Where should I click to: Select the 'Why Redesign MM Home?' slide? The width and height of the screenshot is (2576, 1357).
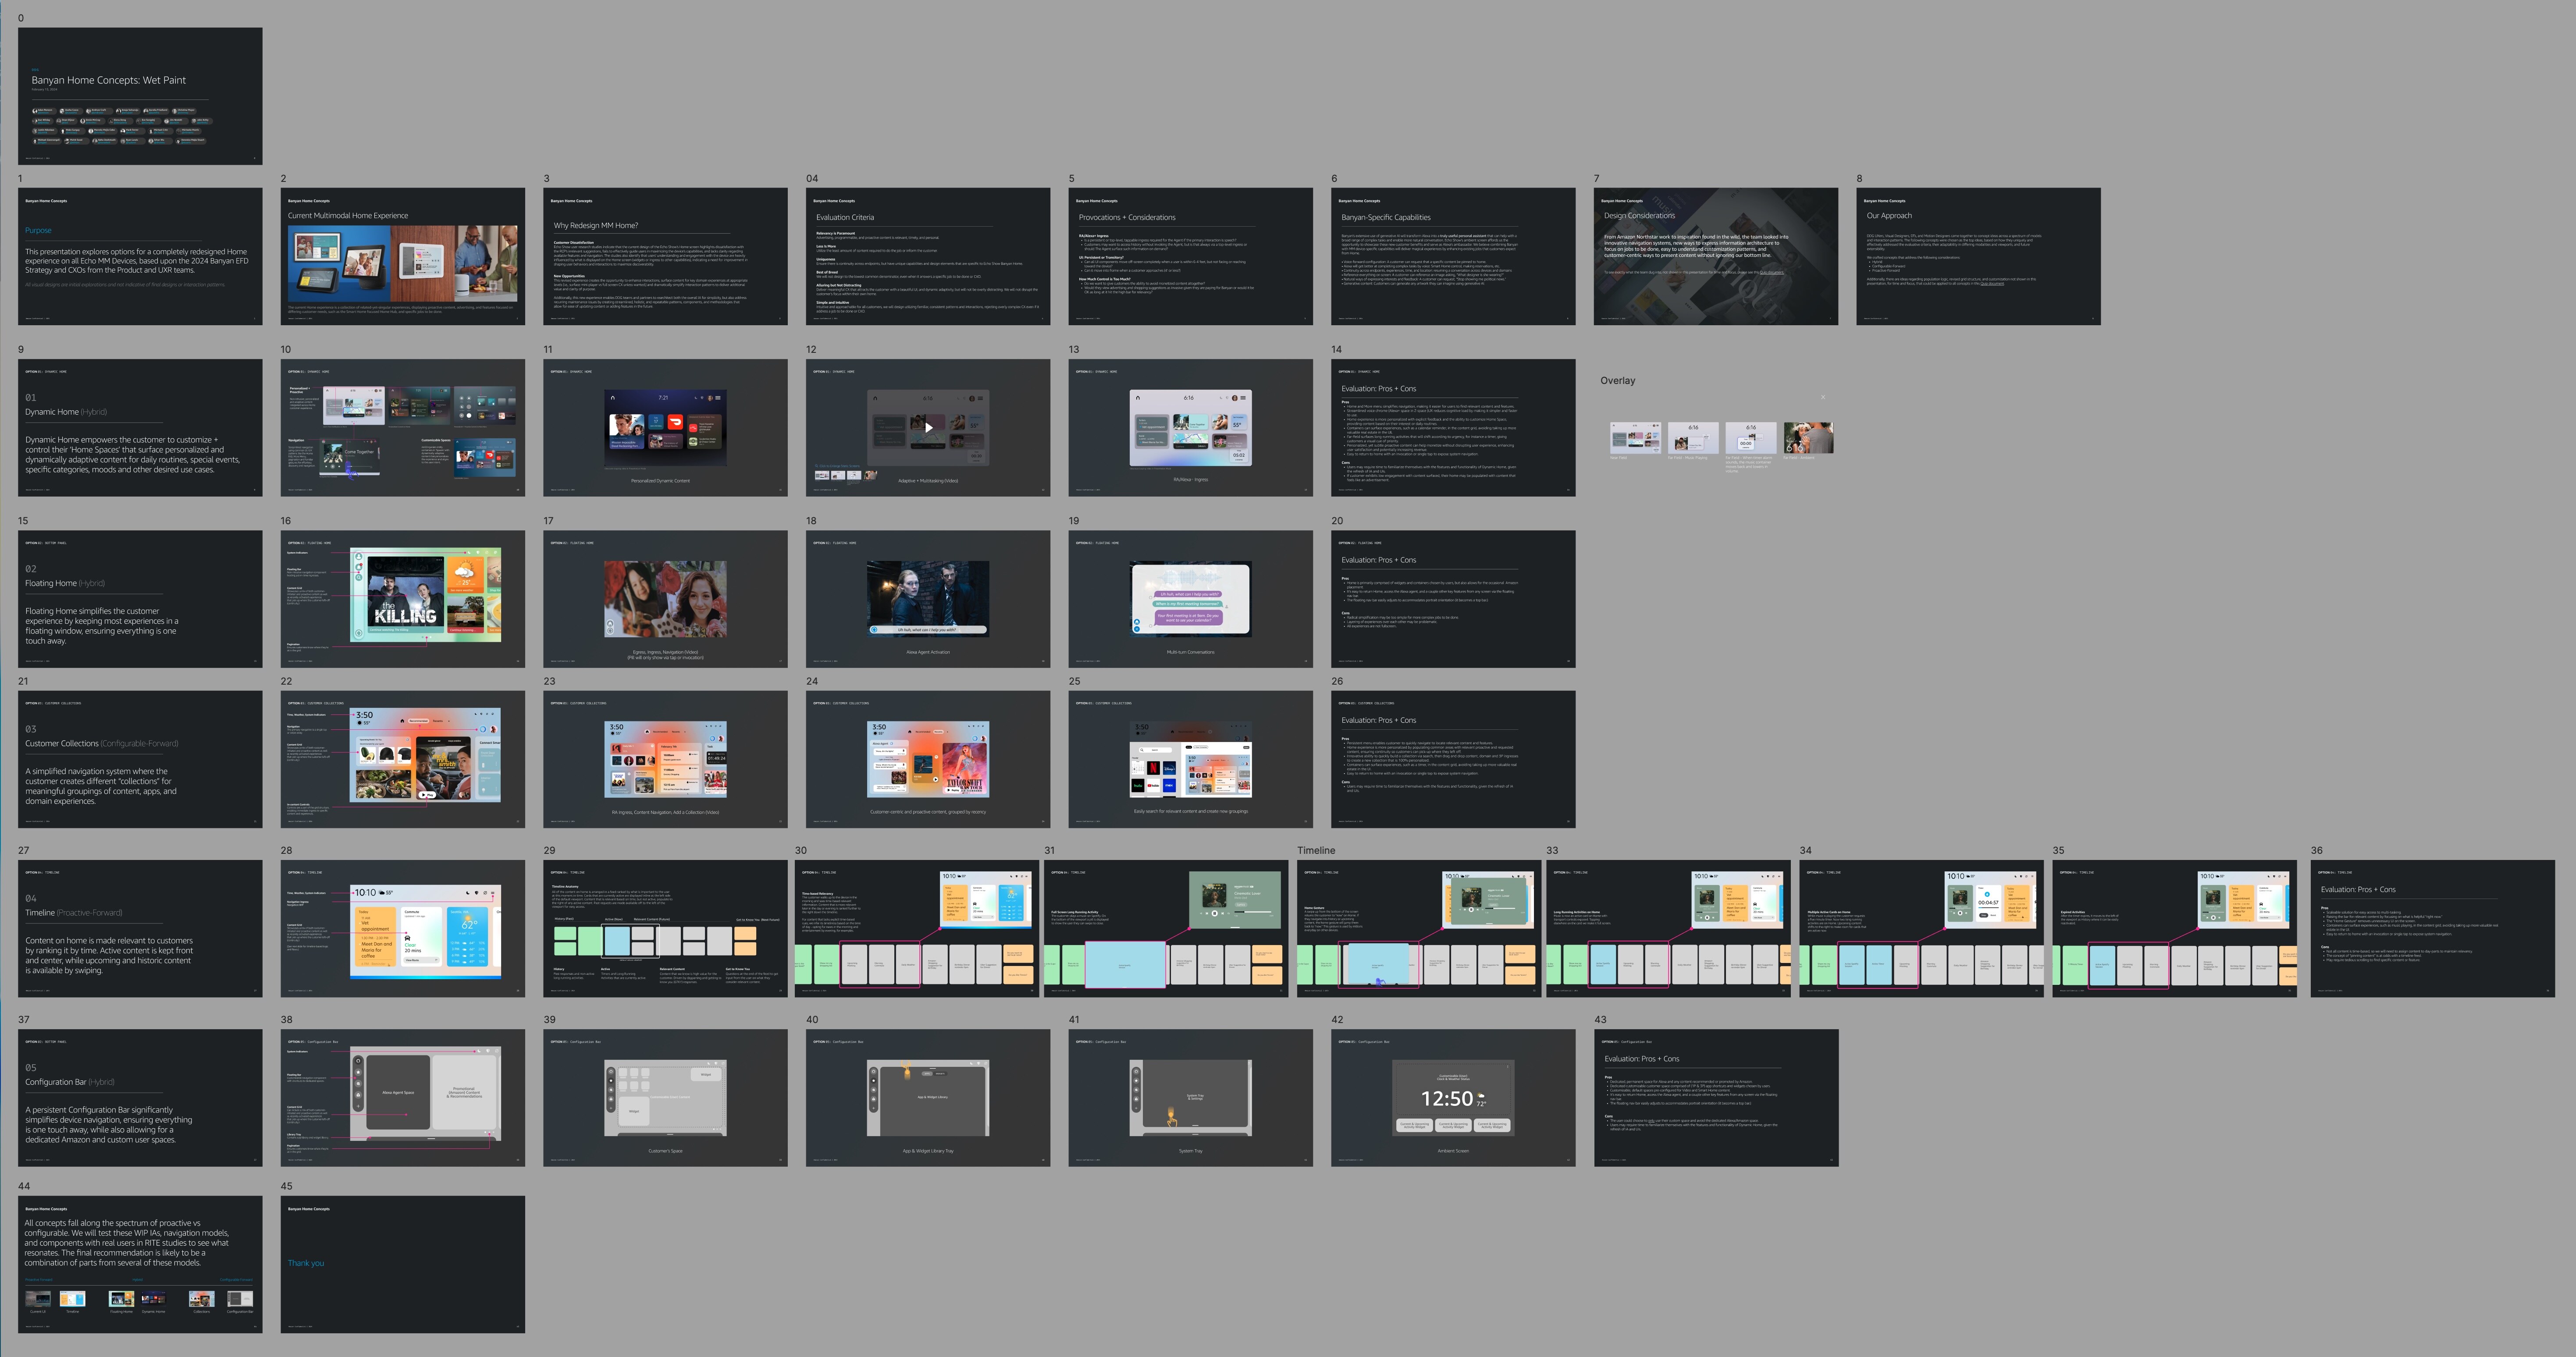[666, 256]
